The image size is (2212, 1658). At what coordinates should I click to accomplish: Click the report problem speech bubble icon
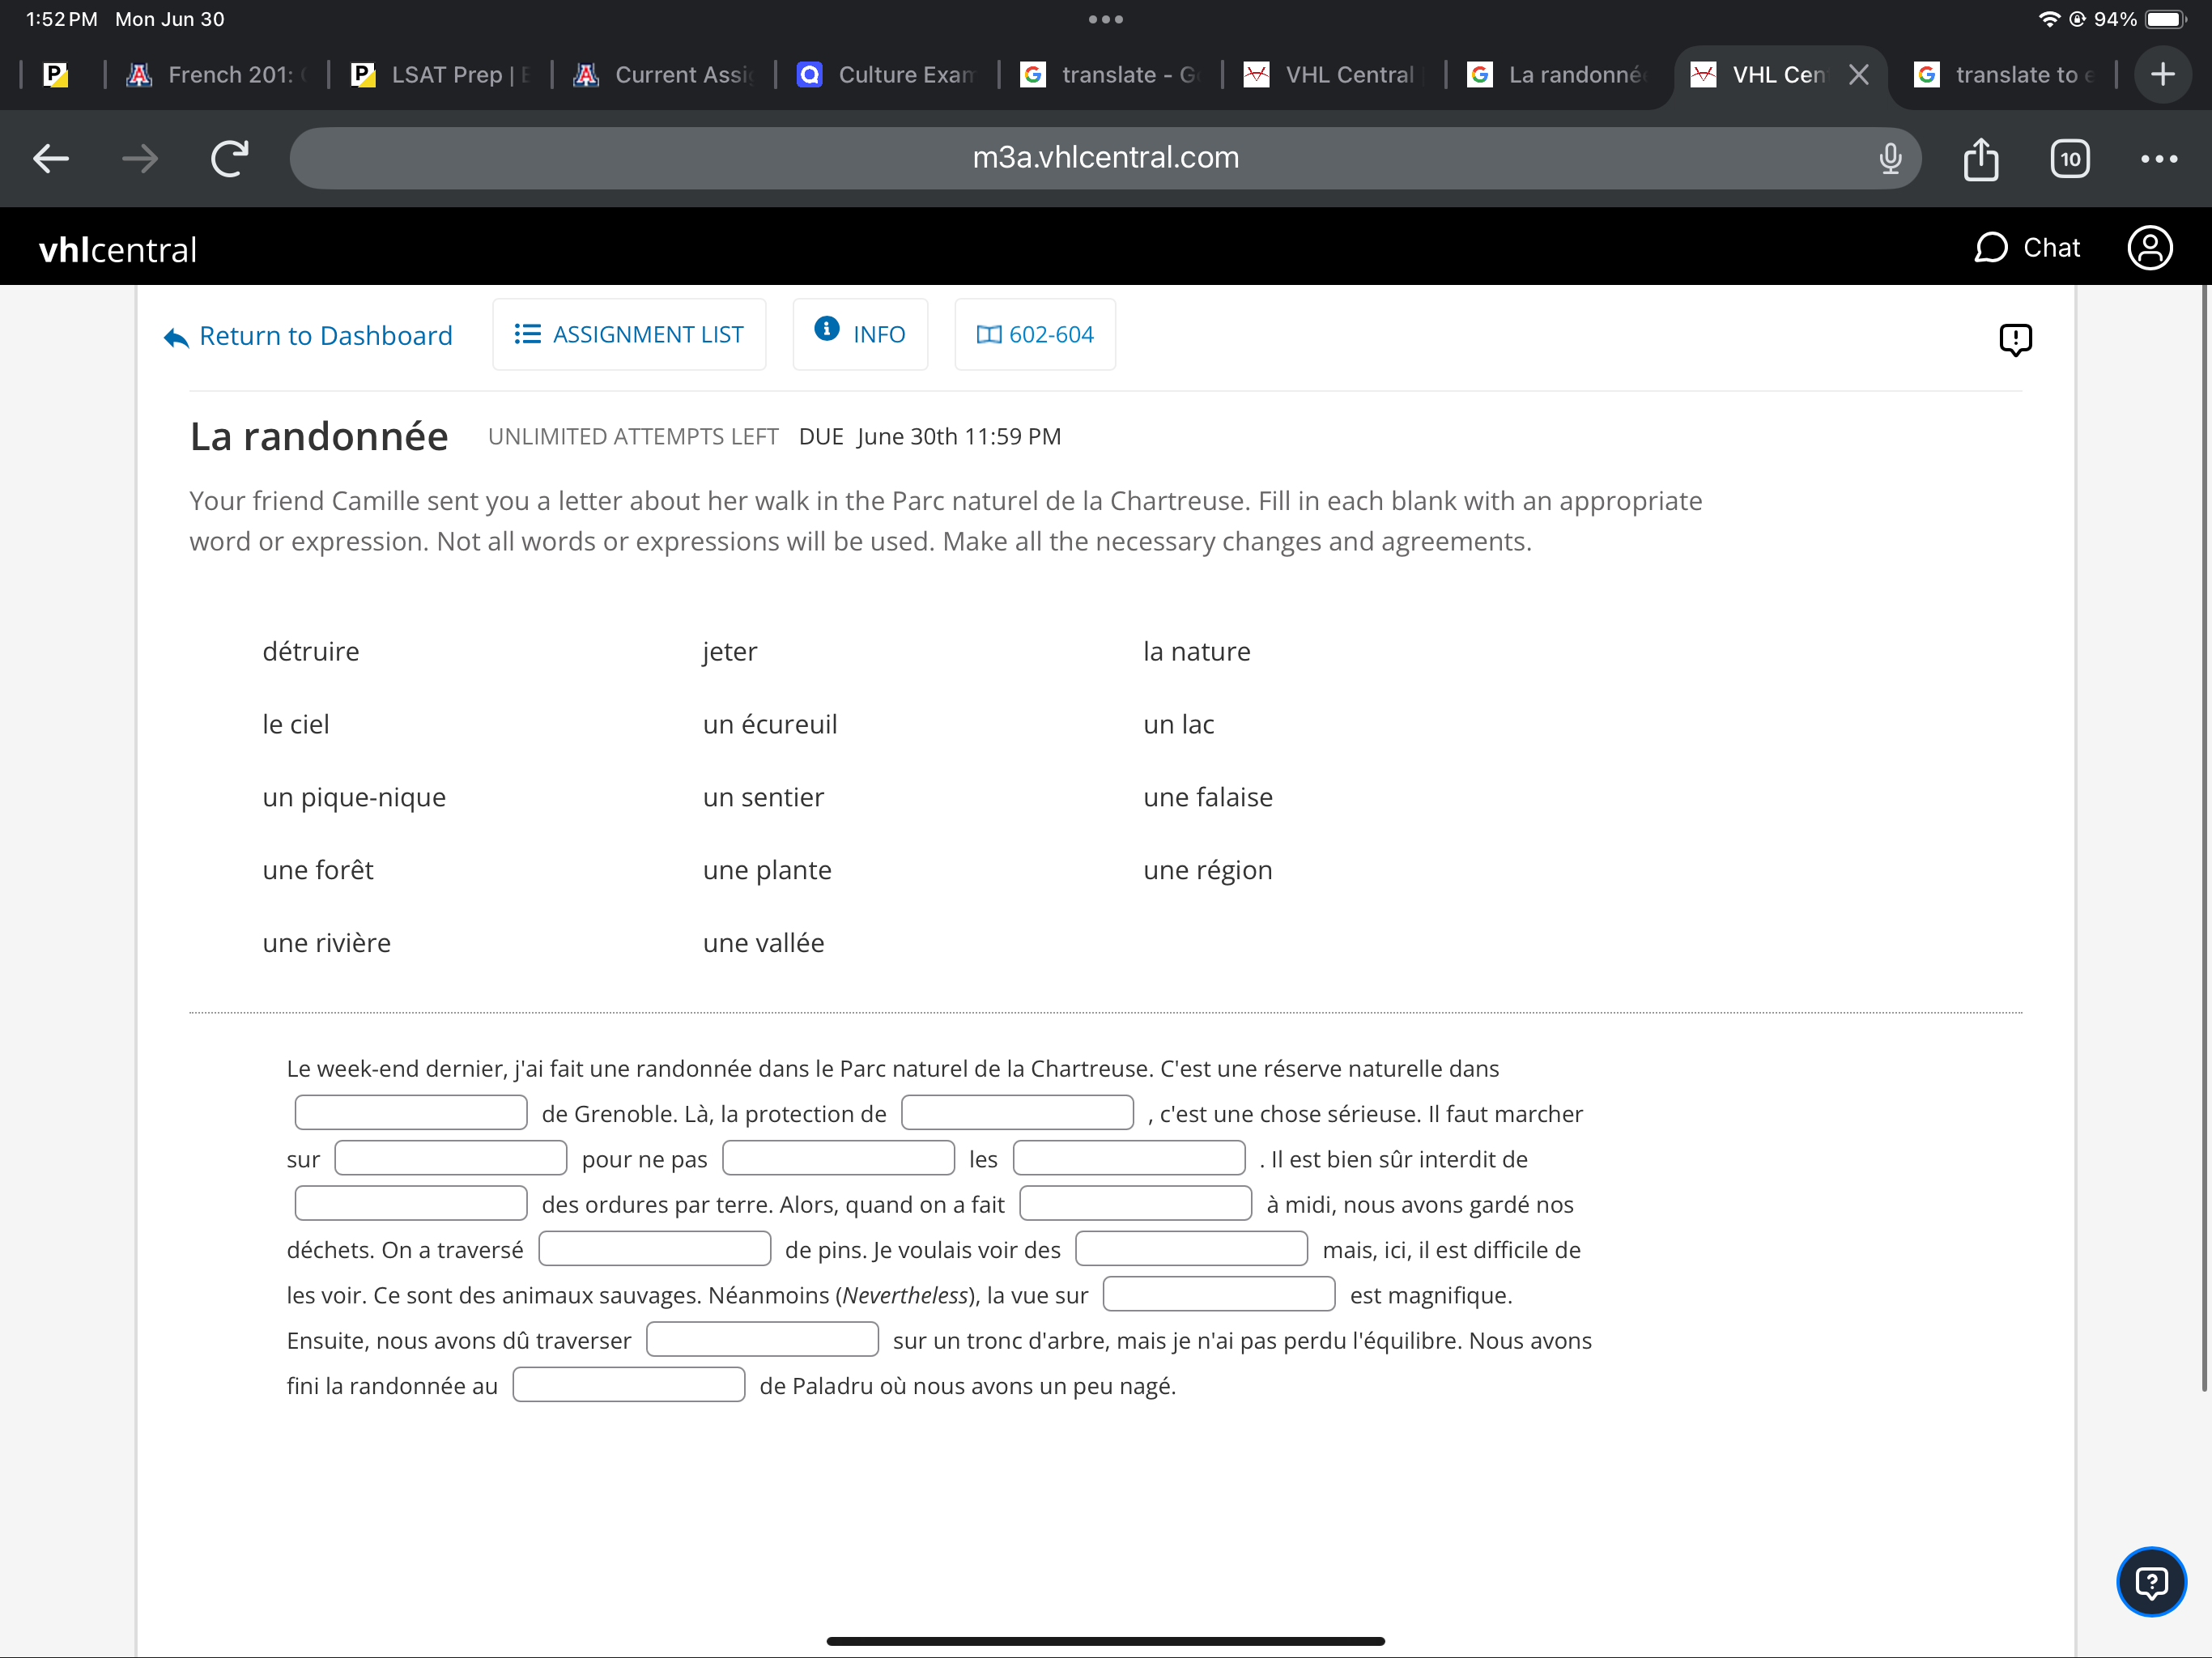(2014, 339)
